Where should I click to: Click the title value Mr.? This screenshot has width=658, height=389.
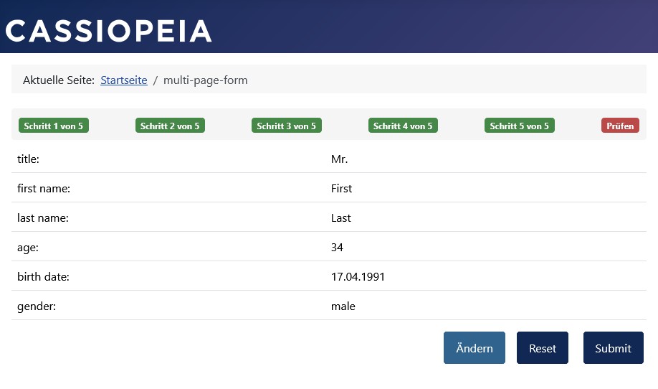click(x=339, y=159)
